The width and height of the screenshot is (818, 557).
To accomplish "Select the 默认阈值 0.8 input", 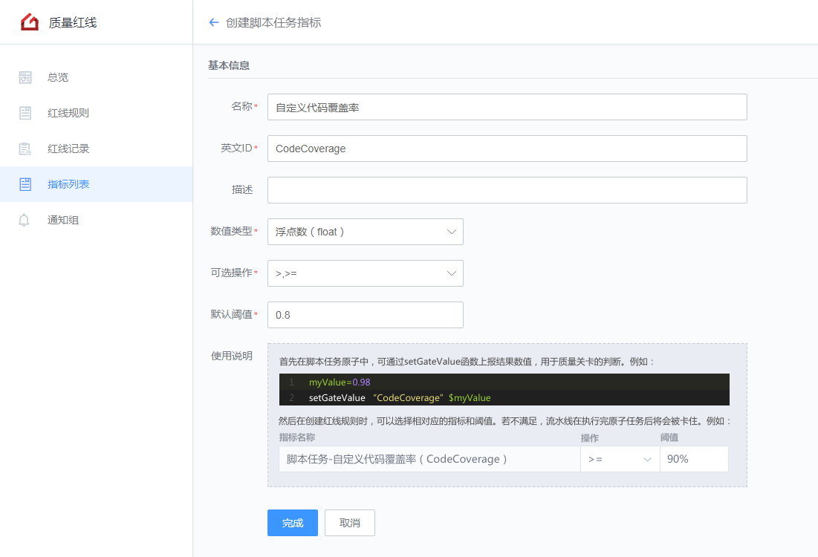I will [x=365, y=315].
